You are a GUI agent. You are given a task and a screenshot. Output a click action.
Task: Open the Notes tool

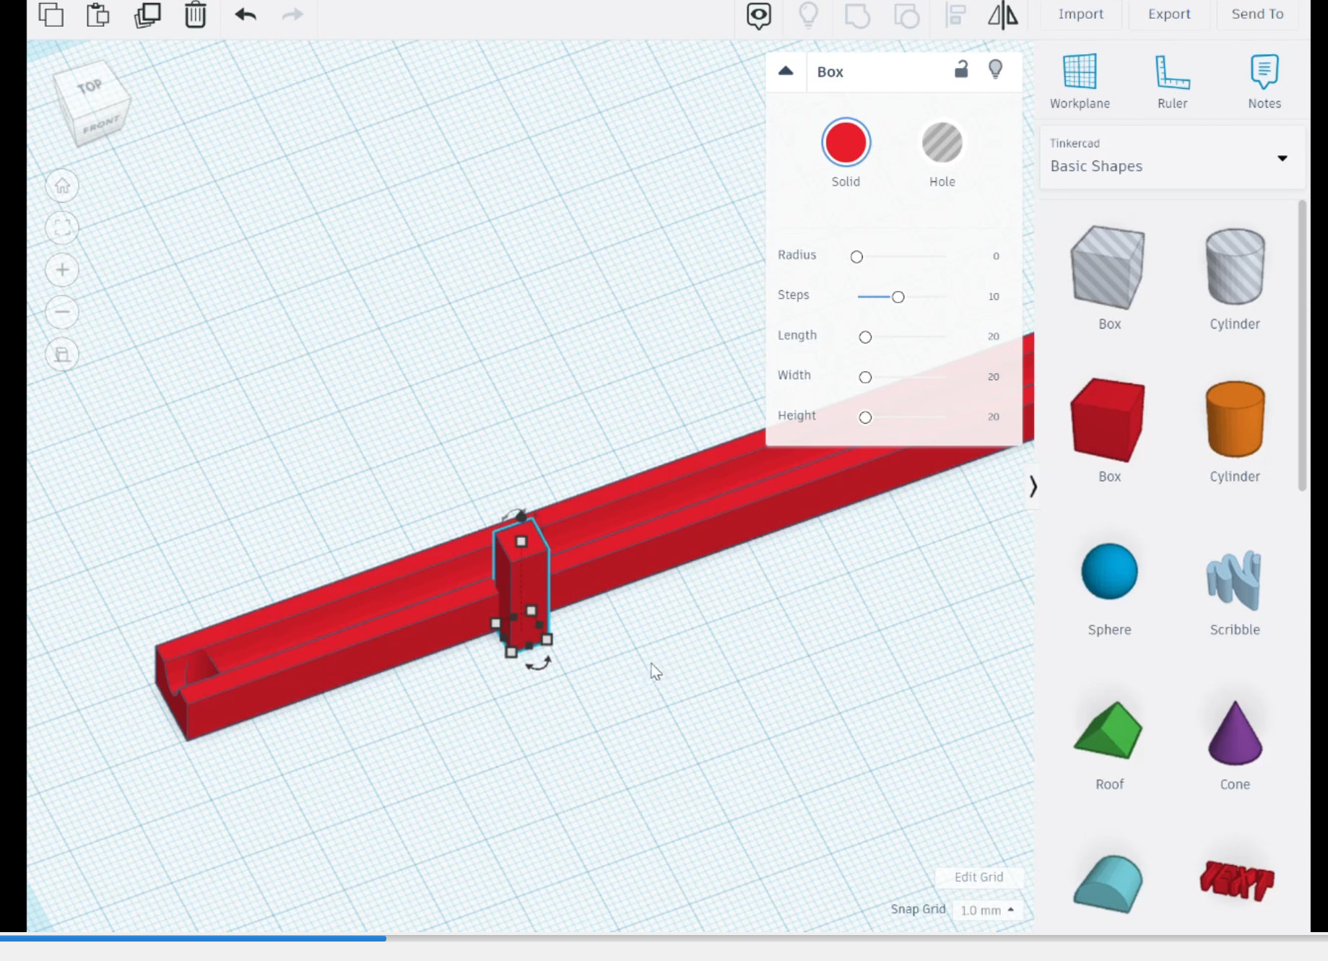point(1264,81)
